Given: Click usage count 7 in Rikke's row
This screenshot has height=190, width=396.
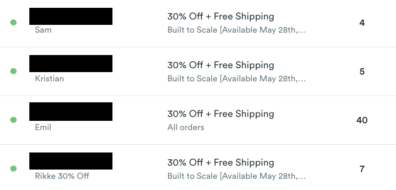Looking at the screenshot, I should pos(362,169).
